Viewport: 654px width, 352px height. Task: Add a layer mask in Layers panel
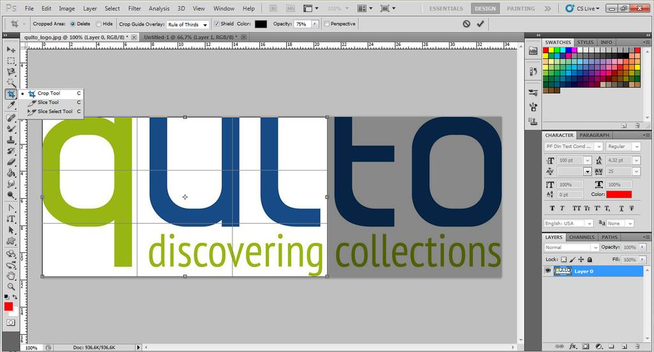click(586, 346)
